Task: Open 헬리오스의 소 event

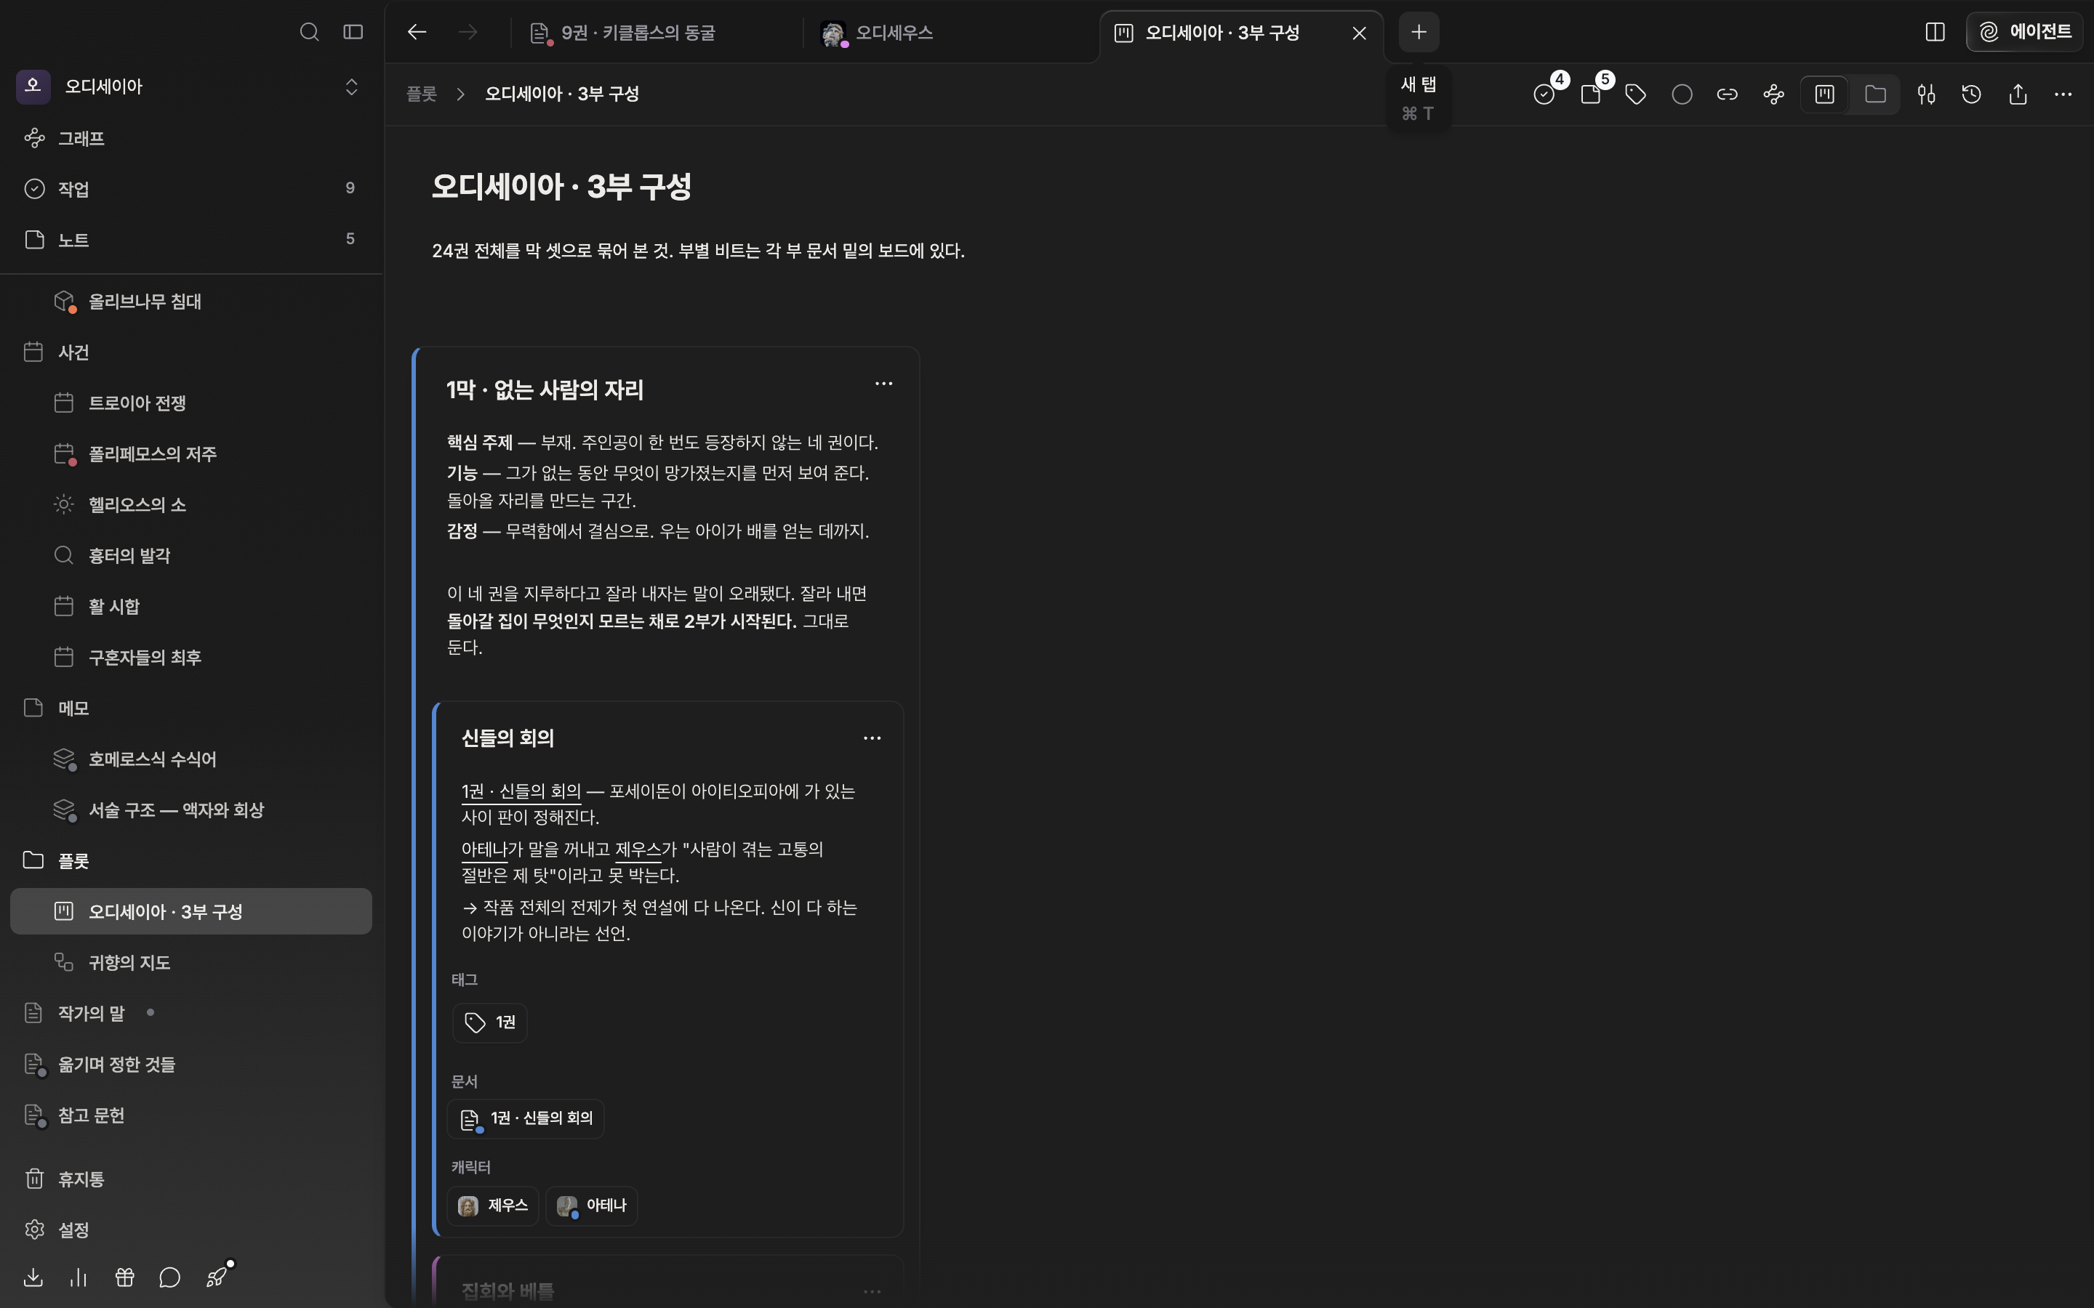Action: [190, 504]
